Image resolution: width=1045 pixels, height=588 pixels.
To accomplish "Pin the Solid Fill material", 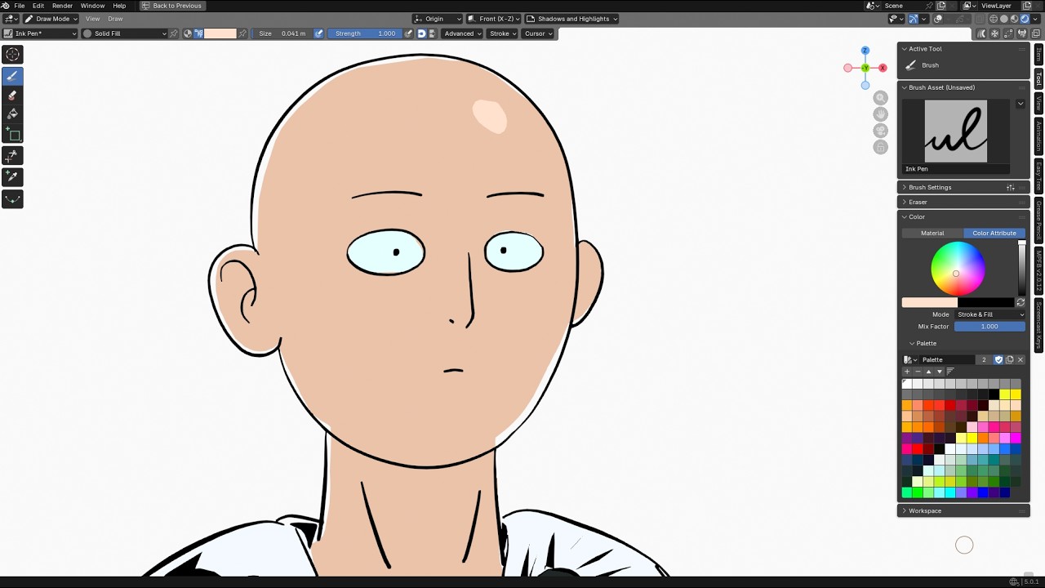I will pos(174,33).
